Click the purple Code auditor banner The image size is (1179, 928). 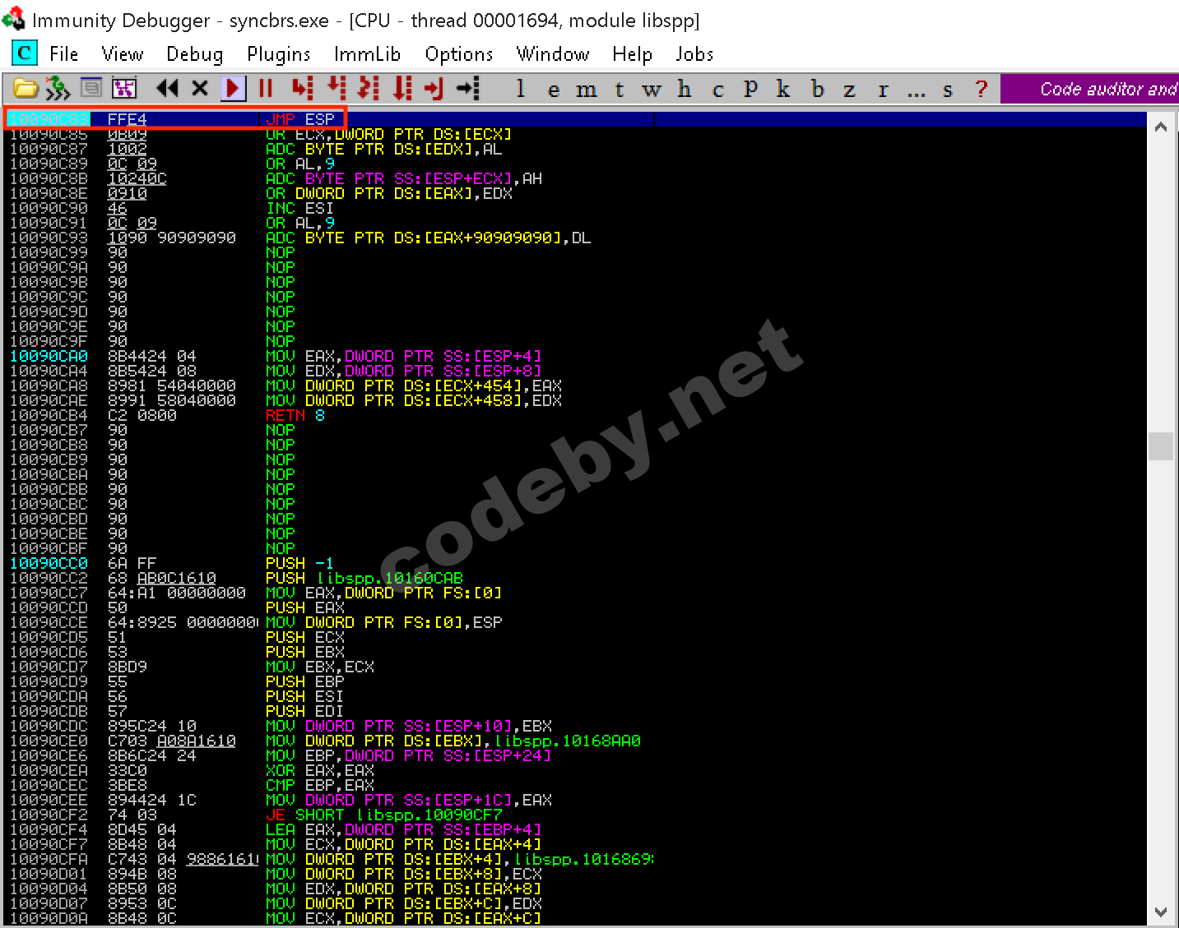click(1089, 89)
